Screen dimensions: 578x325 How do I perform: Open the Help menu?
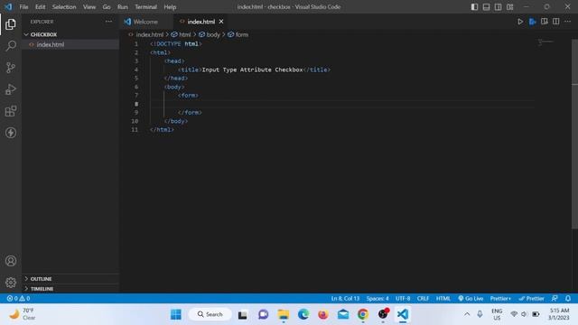tap(170, 7)
